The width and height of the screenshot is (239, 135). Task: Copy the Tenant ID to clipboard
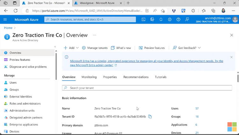[150, 117]
